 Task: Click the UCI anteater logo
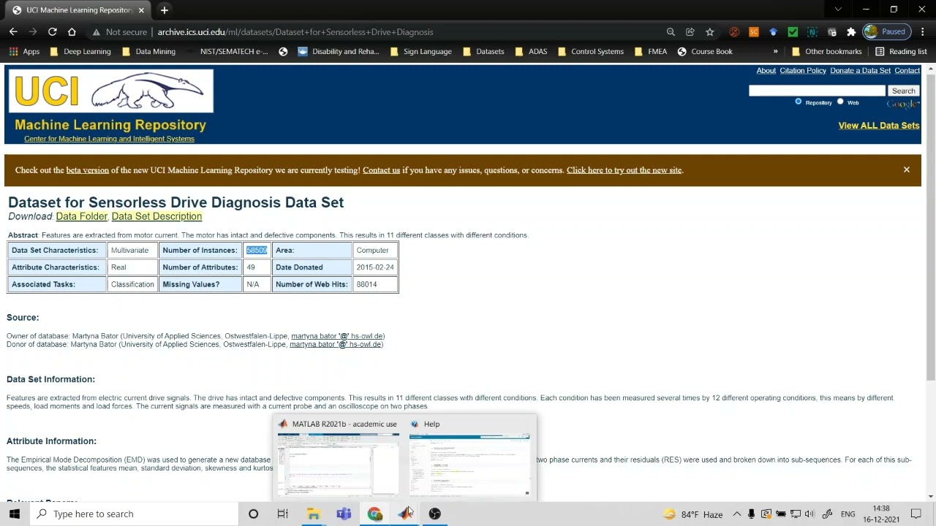point(111,91)
